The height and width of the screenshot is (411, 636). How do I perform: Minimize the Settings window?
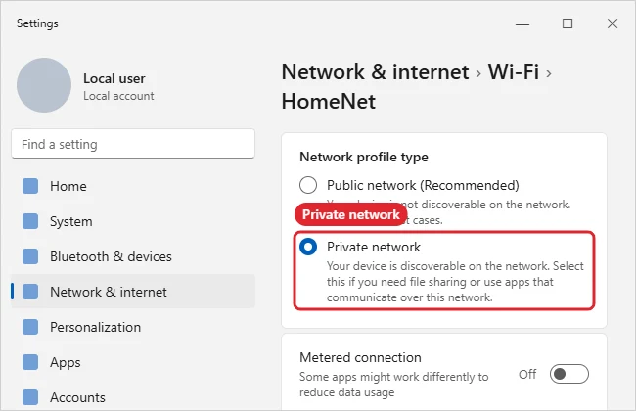point(522,23)
